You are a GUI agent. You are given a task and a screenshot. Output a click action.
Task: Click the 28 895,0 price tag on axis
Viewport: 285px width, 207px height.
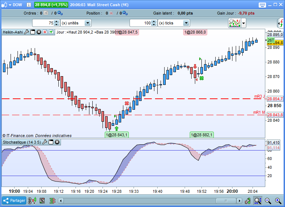(x=275, y=35)
